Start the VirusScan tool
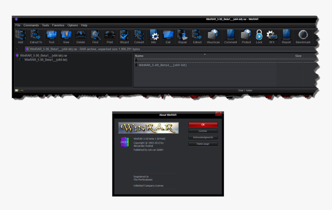The height and width of the screenshot is (210, 332). (x=213, y=36)
